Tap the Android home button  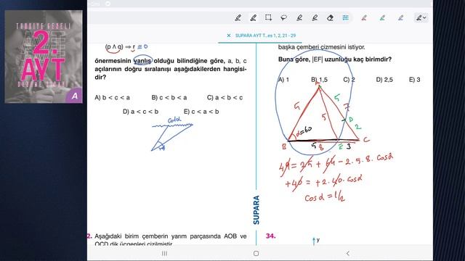tap(256, 253)
